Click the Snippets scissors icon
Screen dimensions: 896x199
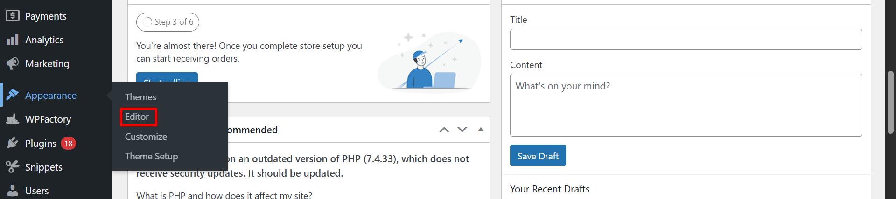point(13,167)
